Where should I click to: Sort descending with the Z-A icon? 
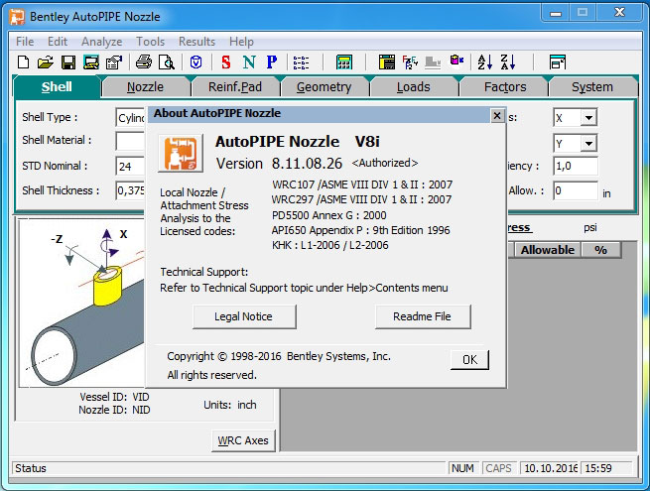point(507,62)
